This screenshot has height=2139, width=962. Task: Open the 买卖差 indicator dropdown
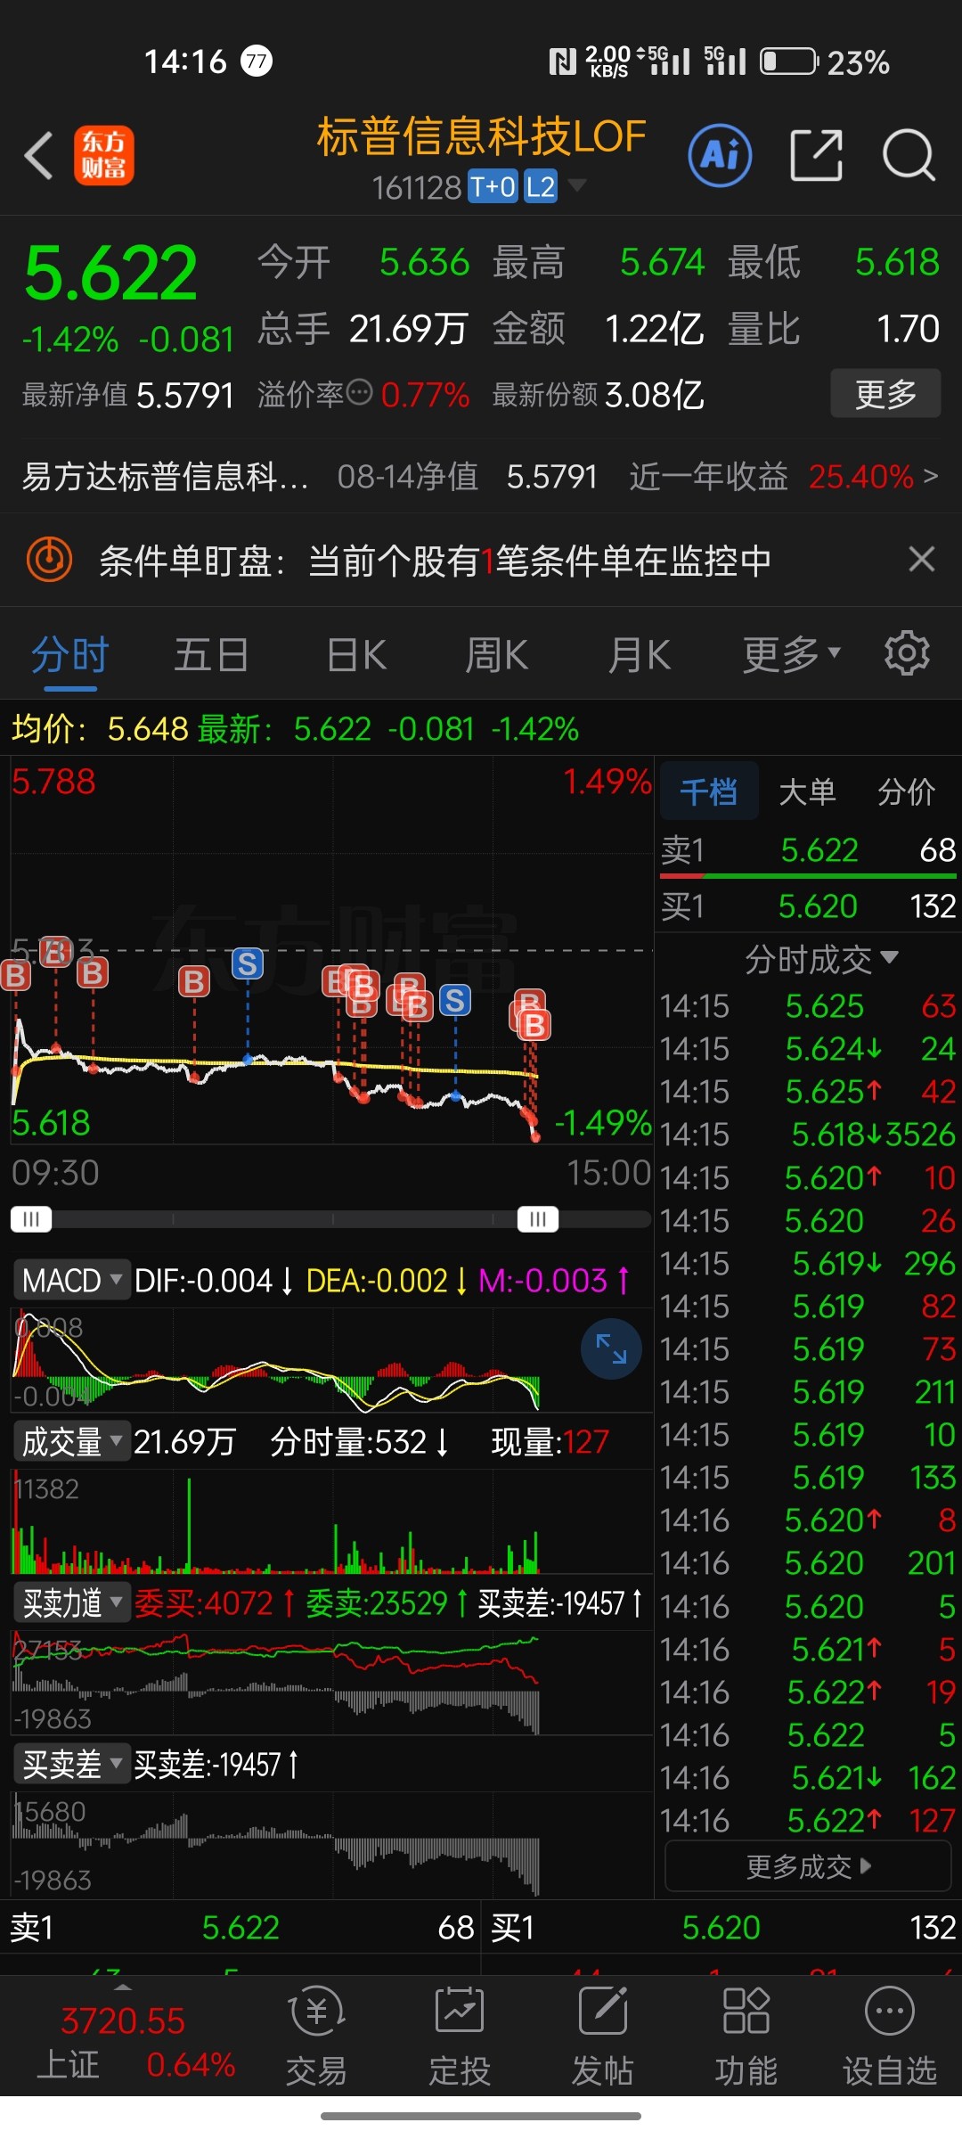tap(72, 1764)
